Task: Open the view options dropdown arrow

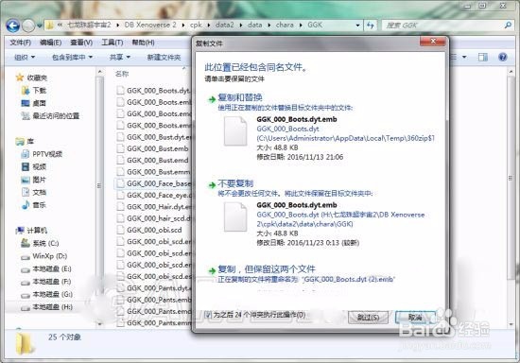Action: coord(464,57)
